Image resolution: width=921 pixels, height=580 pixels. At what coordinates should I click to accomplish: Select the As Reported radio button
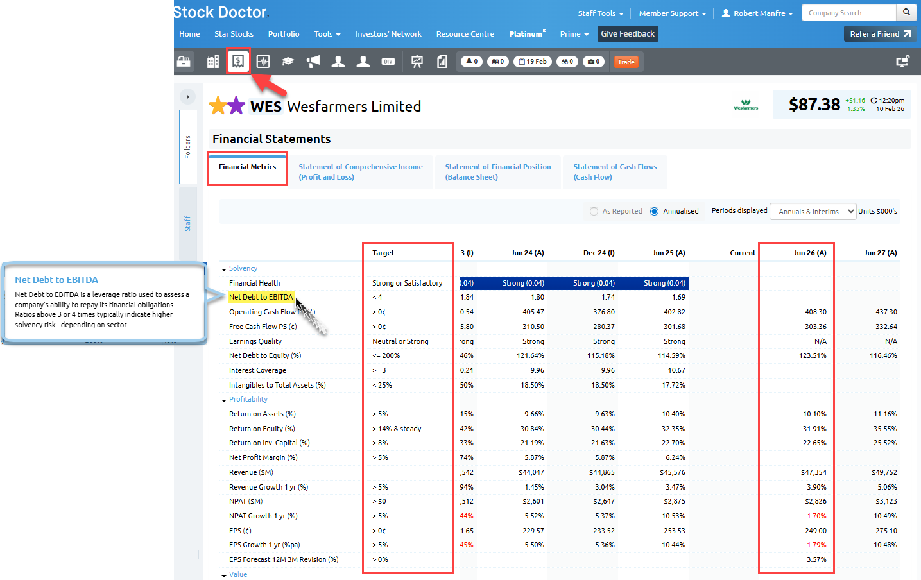[594, 211]
